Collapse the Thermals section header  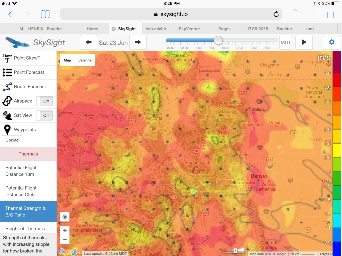pos(28,154)
